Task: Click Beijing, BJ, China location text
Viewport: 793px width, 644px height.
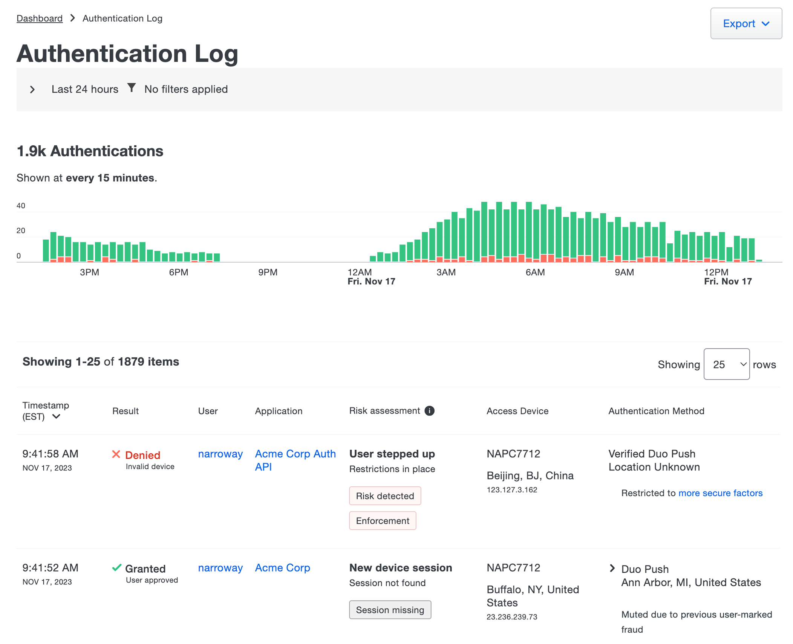Action: (x=530, y=475)
